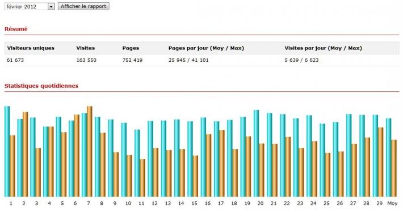Viewport: 403px width, 211px height.
Task: Click the day 22 axis label
Action: pyautogui.click(x=287, y=203)
